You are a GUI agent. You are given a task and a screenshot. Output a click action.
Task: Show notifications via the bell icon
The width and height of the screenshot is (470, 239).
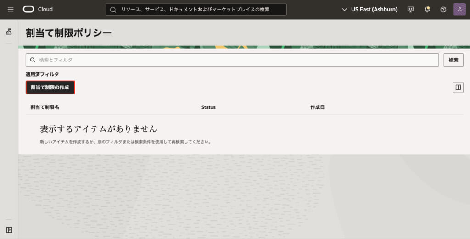click(427, 10)
